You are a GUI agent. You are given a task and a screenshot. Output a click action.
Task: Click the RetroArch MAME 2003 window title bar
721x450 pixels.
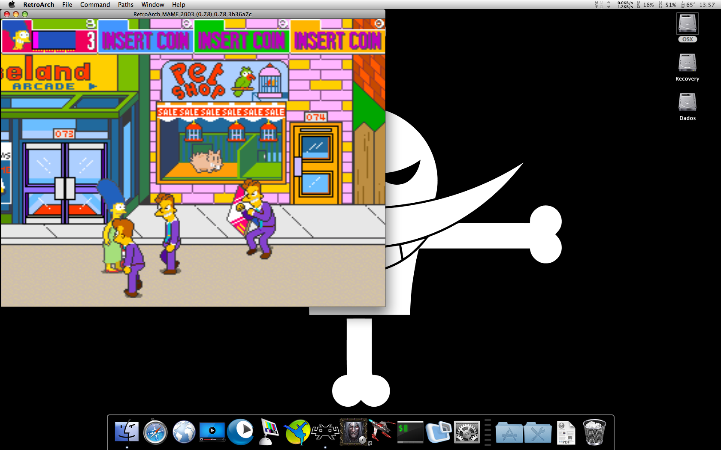pyautogui.click(x=193, y=14)
